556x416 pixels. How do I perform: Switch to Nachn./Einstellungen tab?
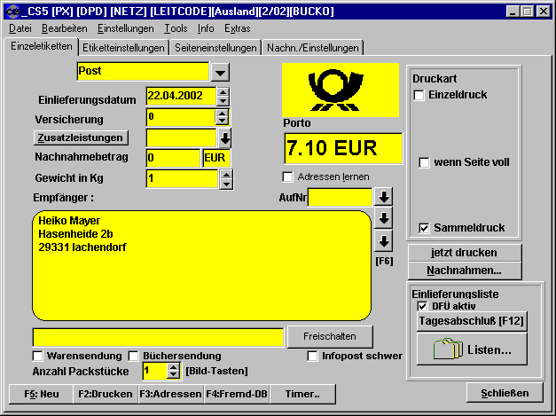(x=313, y=48)
